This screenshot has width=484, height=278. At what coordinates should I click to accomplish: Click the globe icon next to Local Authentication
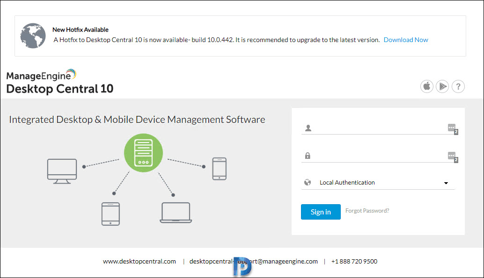point(308,182)
